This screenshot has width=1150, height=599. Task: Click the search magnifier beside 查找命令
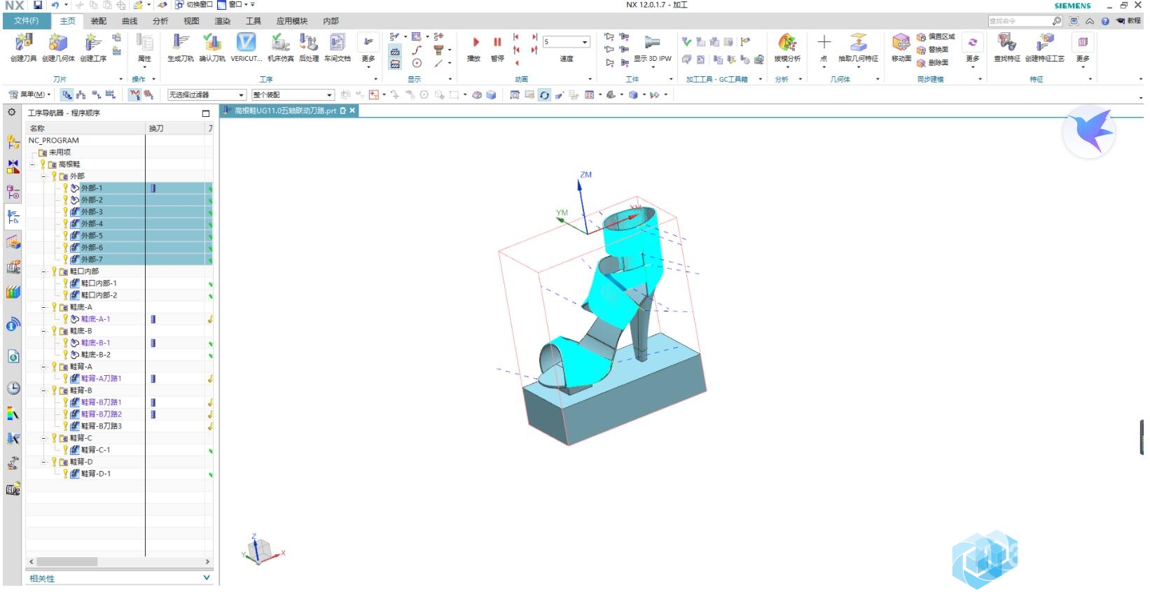pos(1057,21)
